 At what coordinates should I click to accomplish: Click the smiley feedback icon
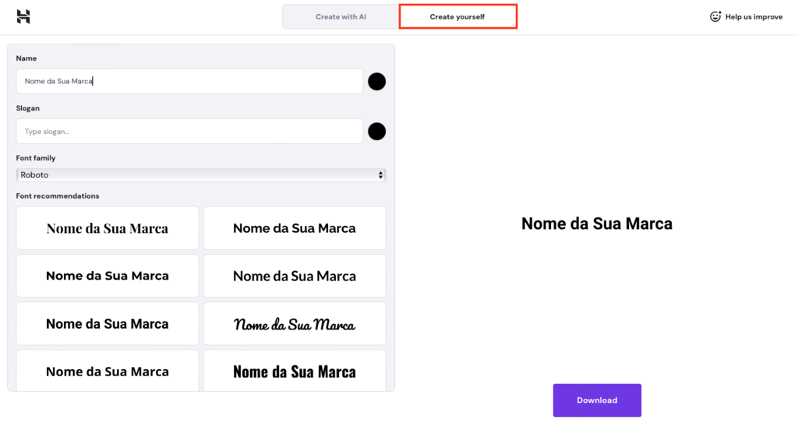click(x=715, y=17)
